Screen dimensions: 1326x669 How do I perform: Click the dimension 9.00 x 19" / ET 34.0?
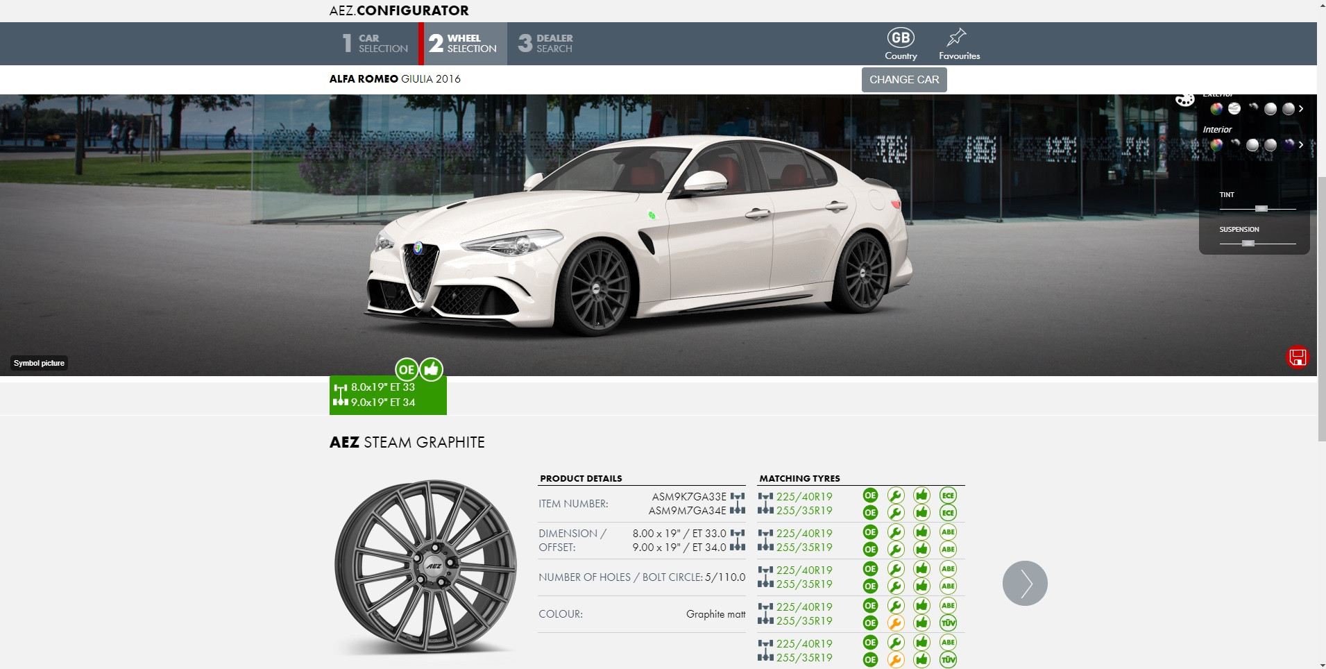point(679,548)
